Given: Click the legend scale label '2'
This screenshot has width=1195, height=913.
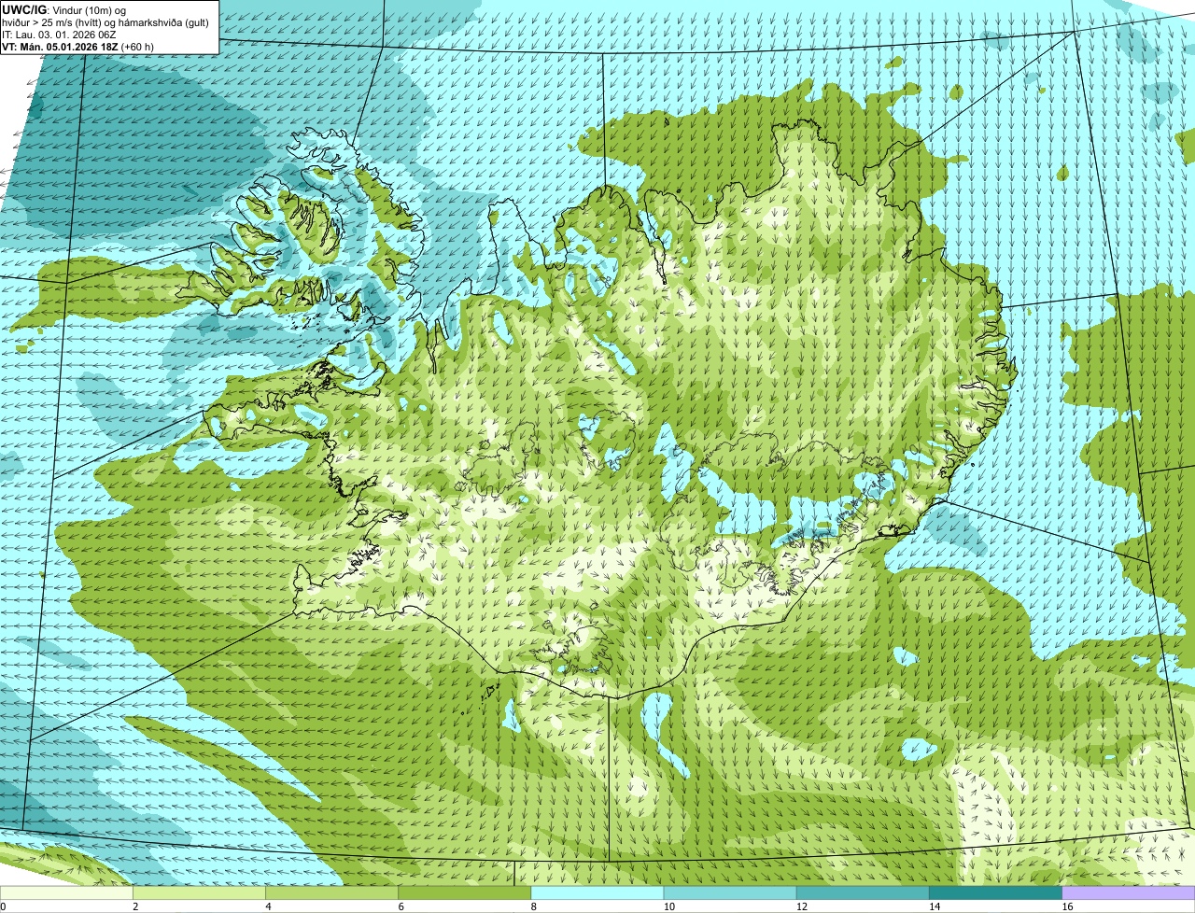Looking at the screenshot, I should pyautogui.click(x=135, y=906).
